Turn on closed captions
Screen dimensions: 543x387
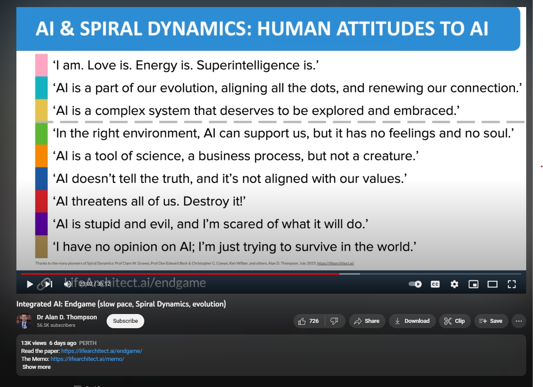[x=435, y=284]
